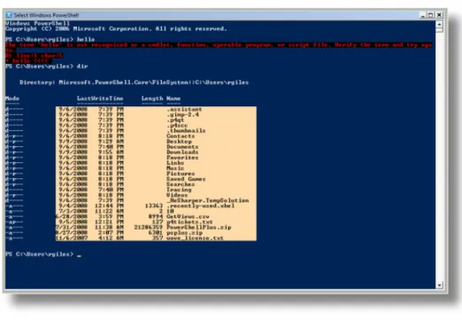Select the 'Favorites' folder name
Image resolution: width=462 pixels, height=327 pixels.
[x=182, y=158]
